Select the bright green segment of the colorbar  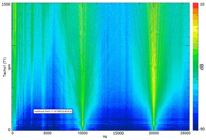tap(196, 52)
